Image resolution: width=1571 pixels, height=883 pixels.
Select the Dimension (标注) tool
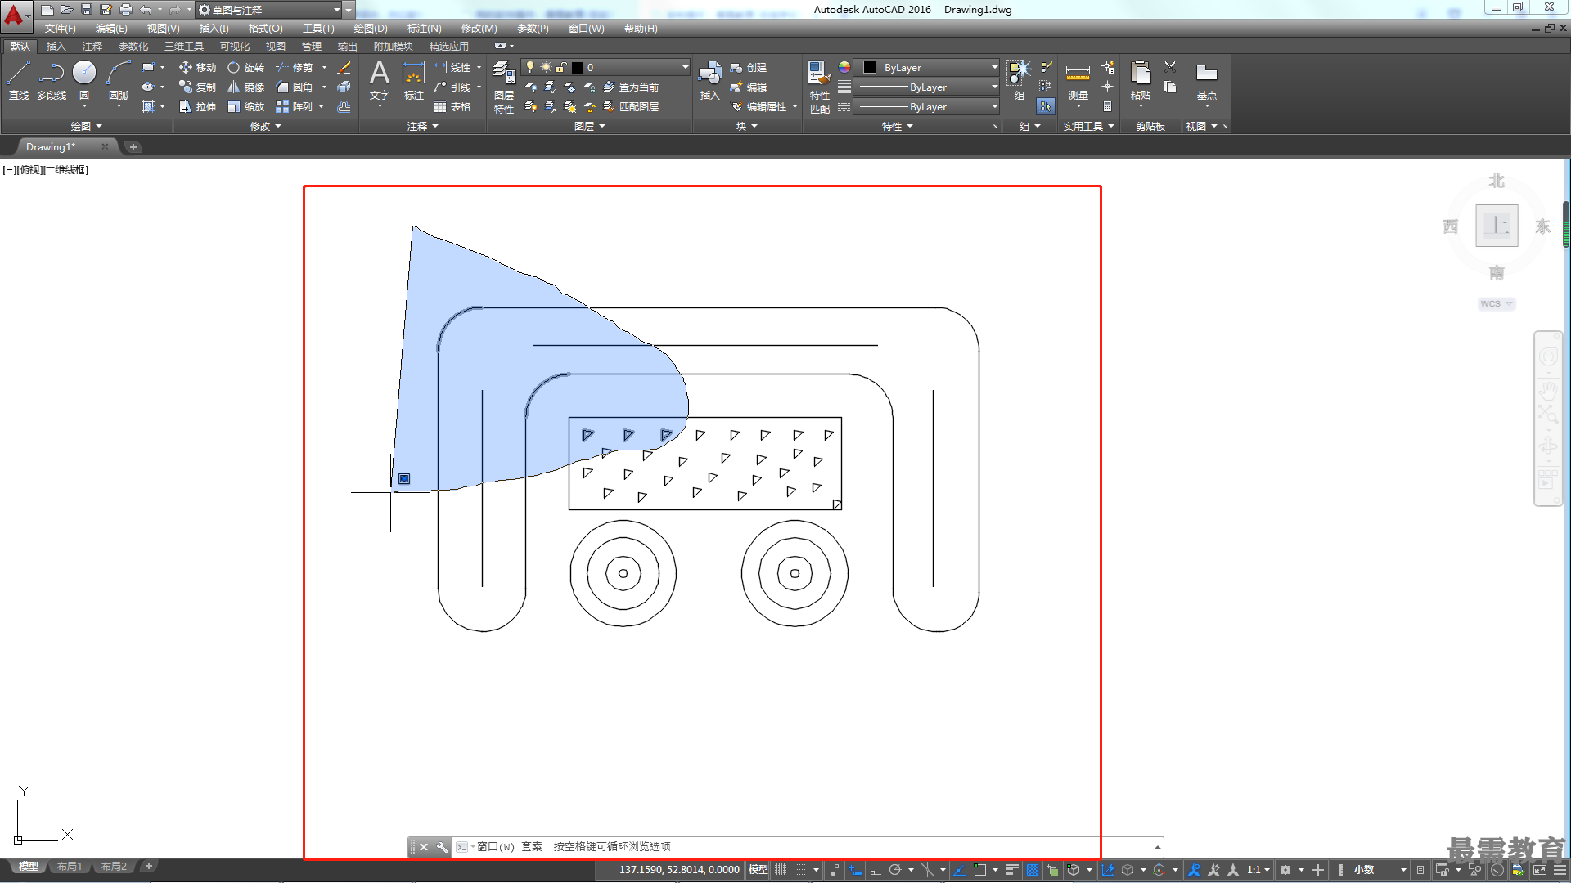413,80
